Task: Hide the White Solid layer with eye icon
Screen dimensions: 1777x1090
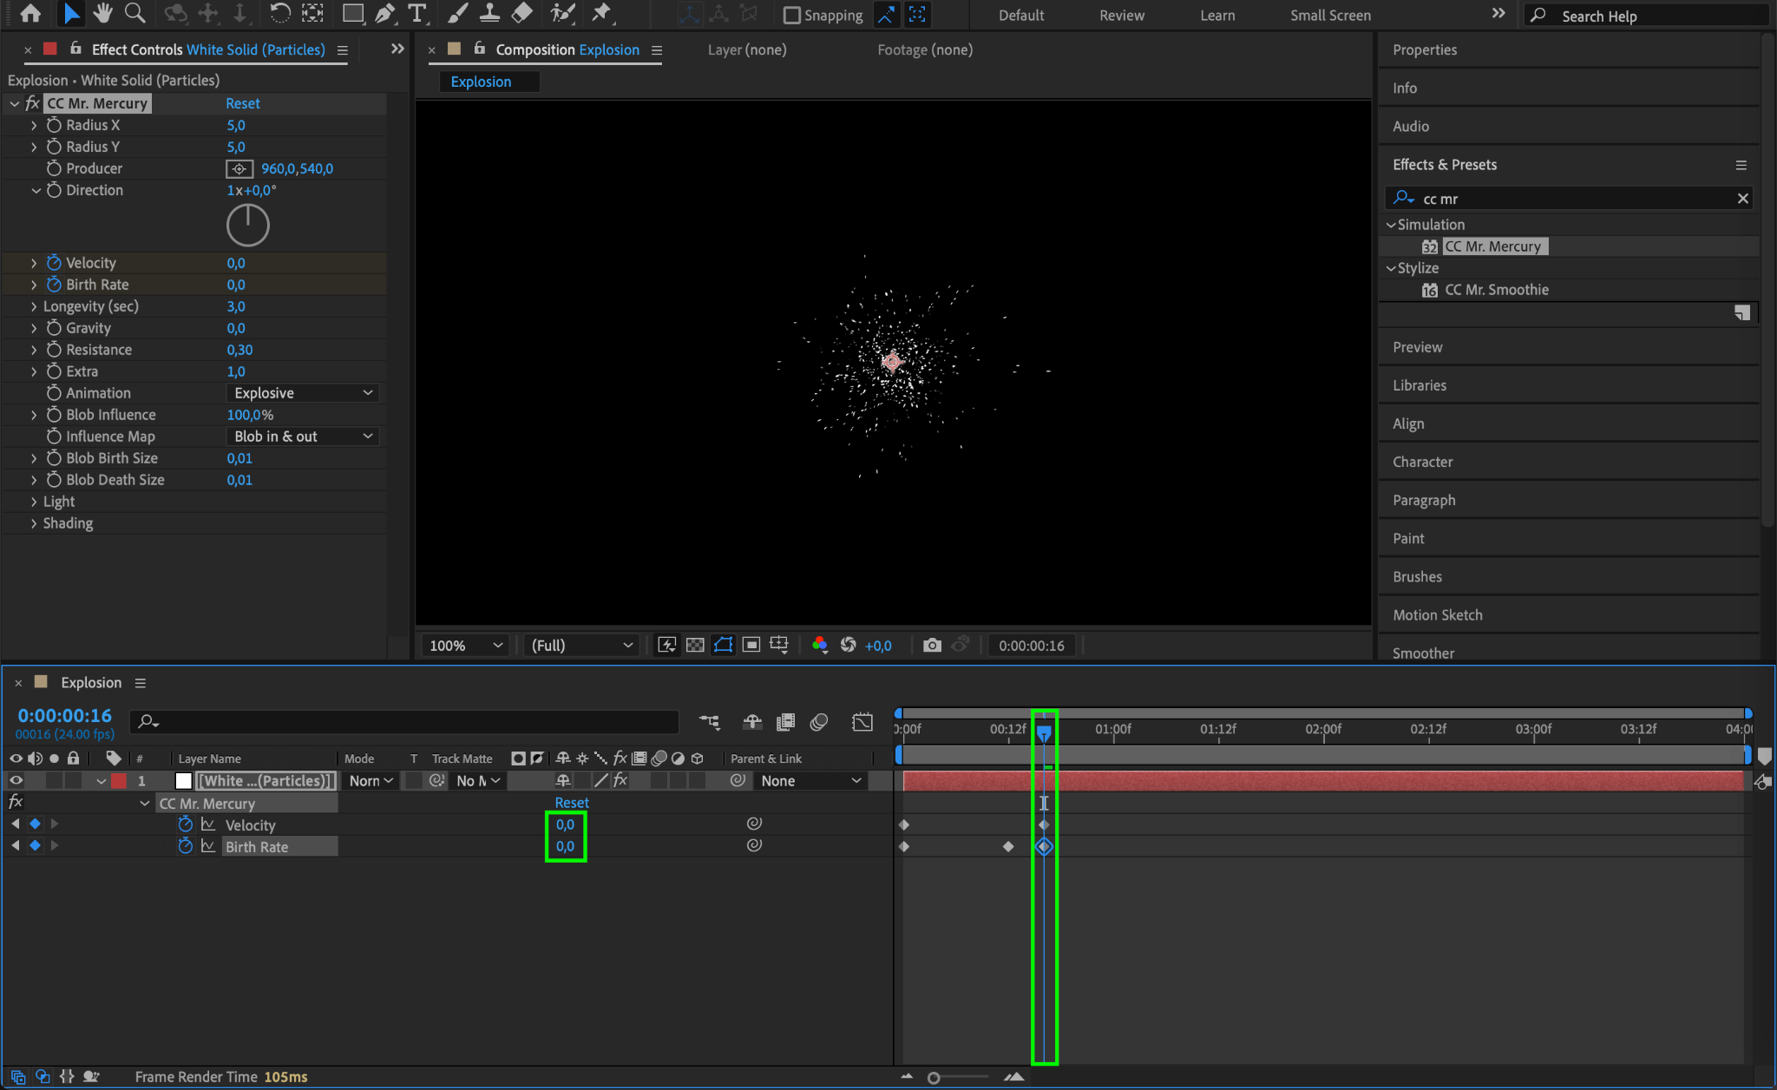Action: [x=16, y=780]
